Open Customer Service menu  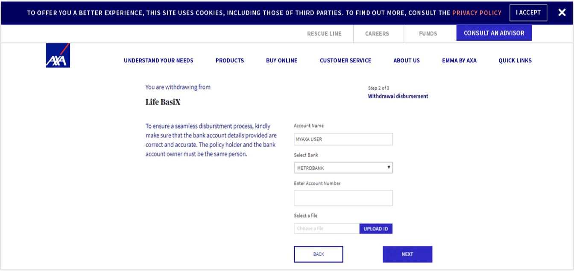pyautogui.click(x=345, y=61)
